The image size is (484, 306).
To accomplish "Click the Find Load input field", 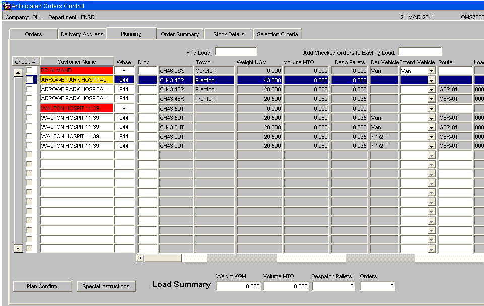I will click(236, 51).
